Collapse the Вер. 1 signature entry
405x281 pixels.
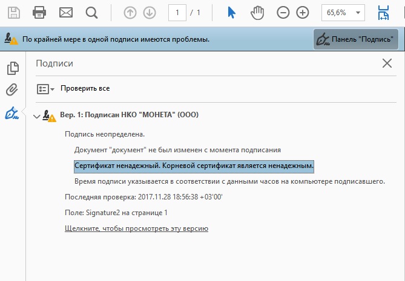coord(36,116)
